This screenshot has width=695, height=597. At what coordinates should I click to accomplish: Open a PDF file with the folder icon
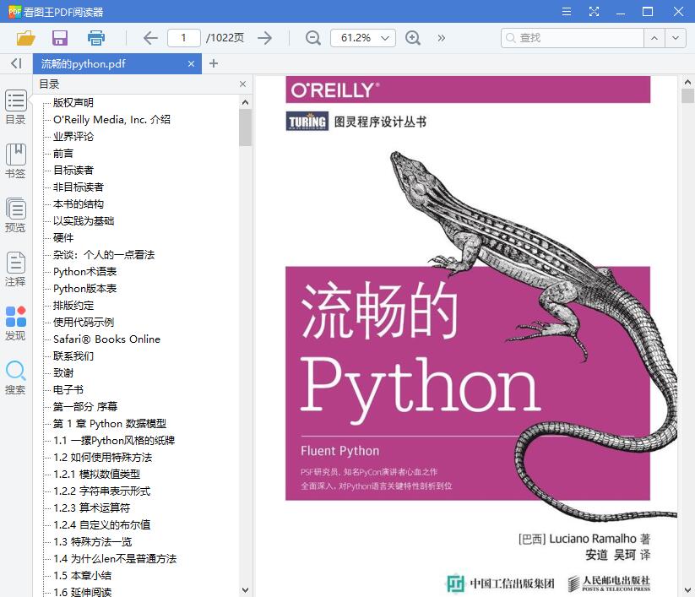tap(25, 38)
